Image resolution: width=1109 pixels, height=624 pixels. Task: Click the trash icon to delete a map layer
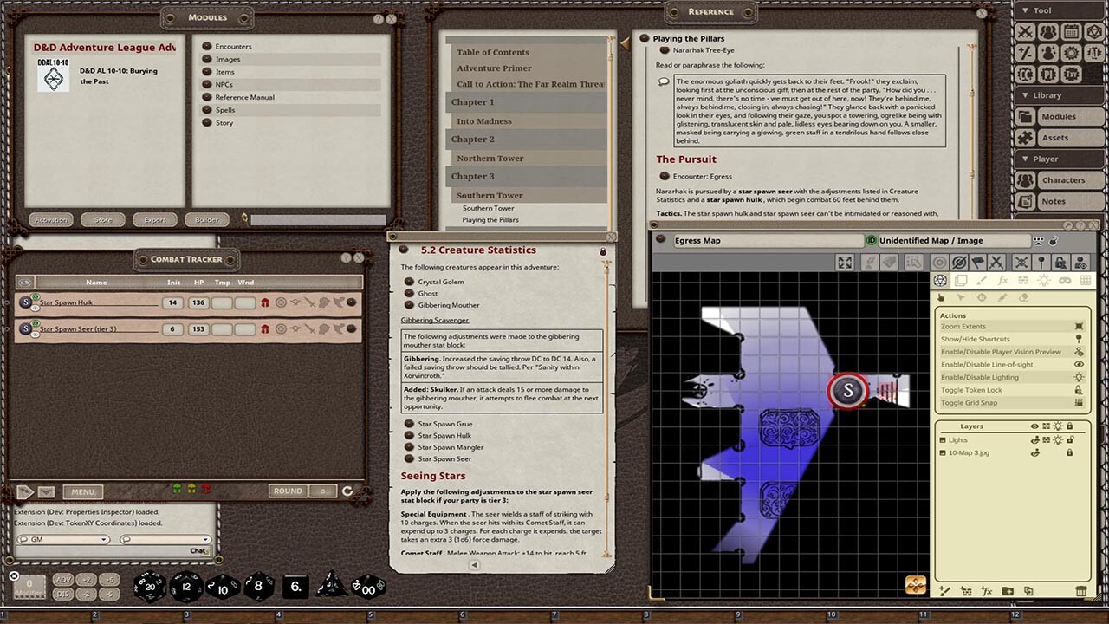pyautogui.click(x=1081, y=591)
